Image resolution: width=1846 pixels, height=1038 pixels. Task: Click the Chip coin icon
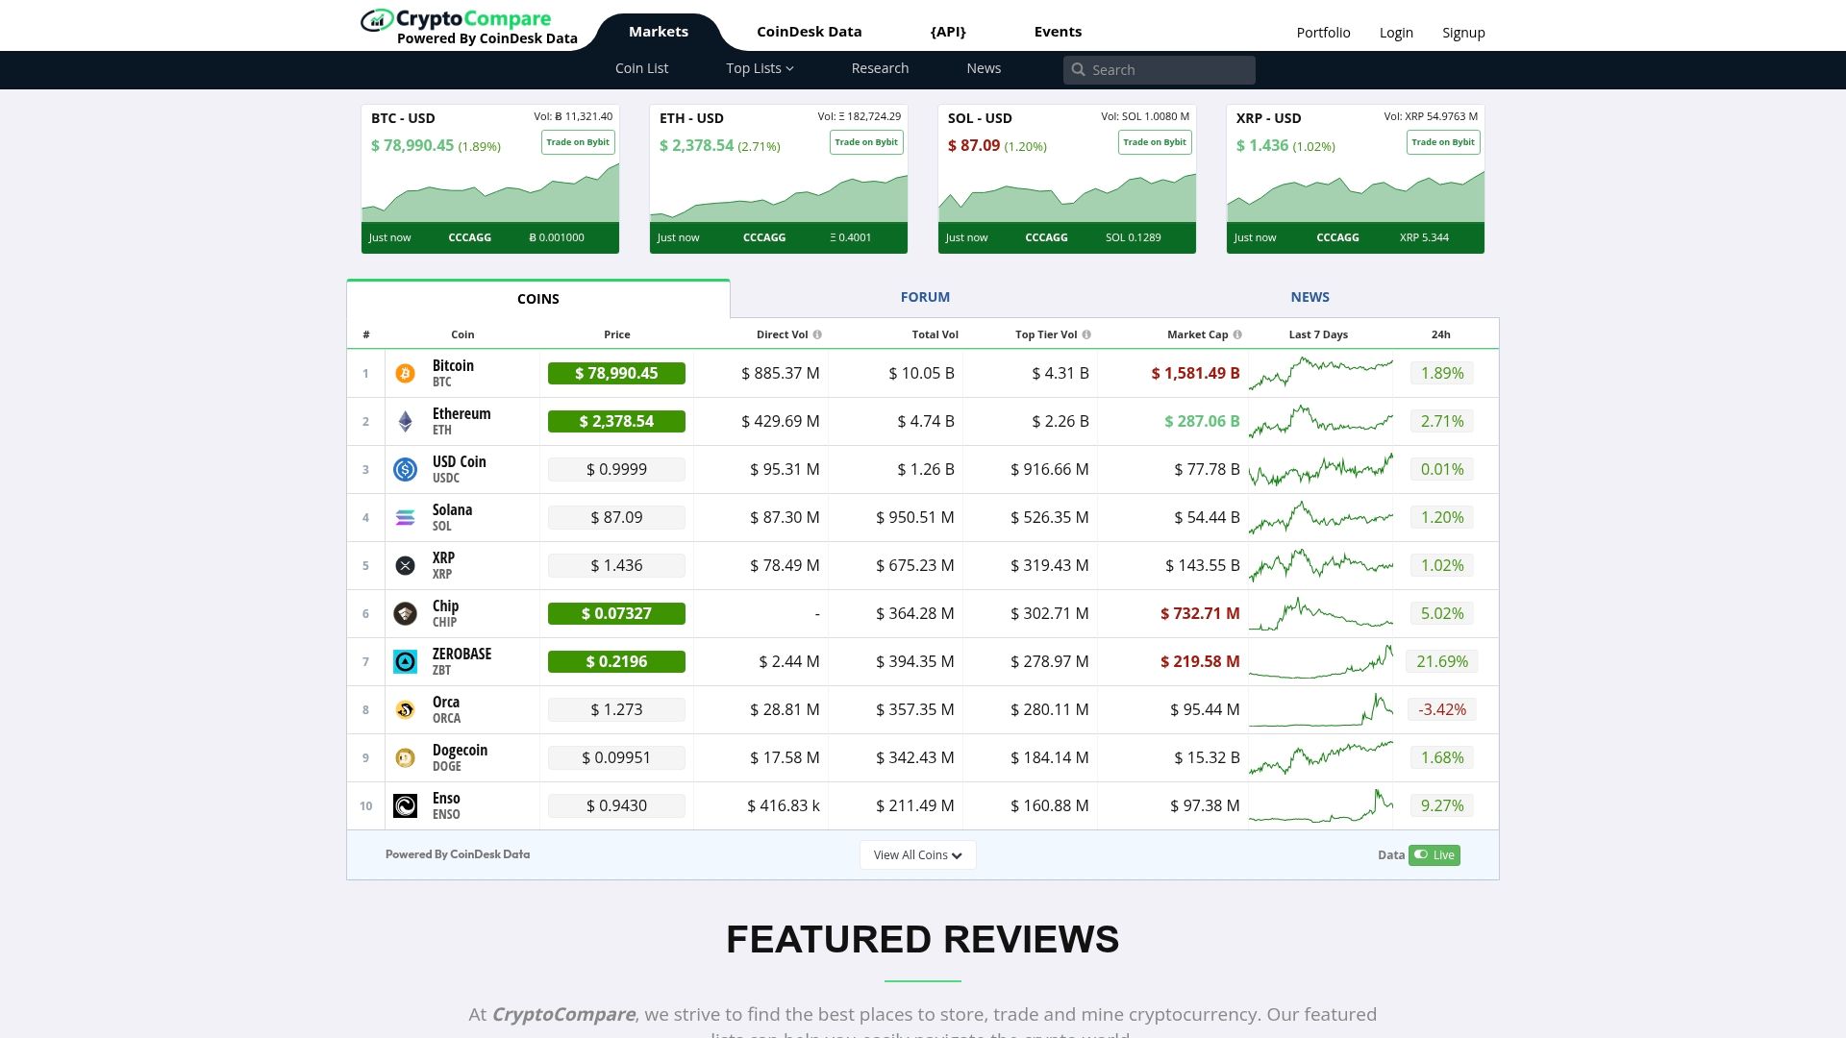(x=405, y=614)
